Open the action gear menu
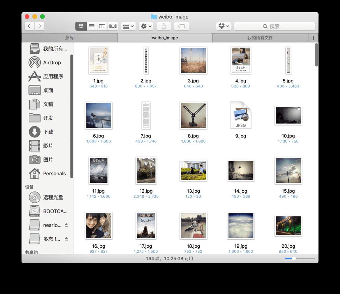The image size is (340, 294). pos(146,26)
